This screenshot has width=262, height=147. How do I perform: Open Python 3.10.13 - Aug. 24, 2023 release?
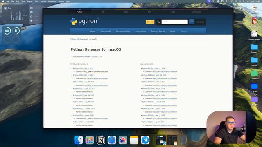[84, 88]
